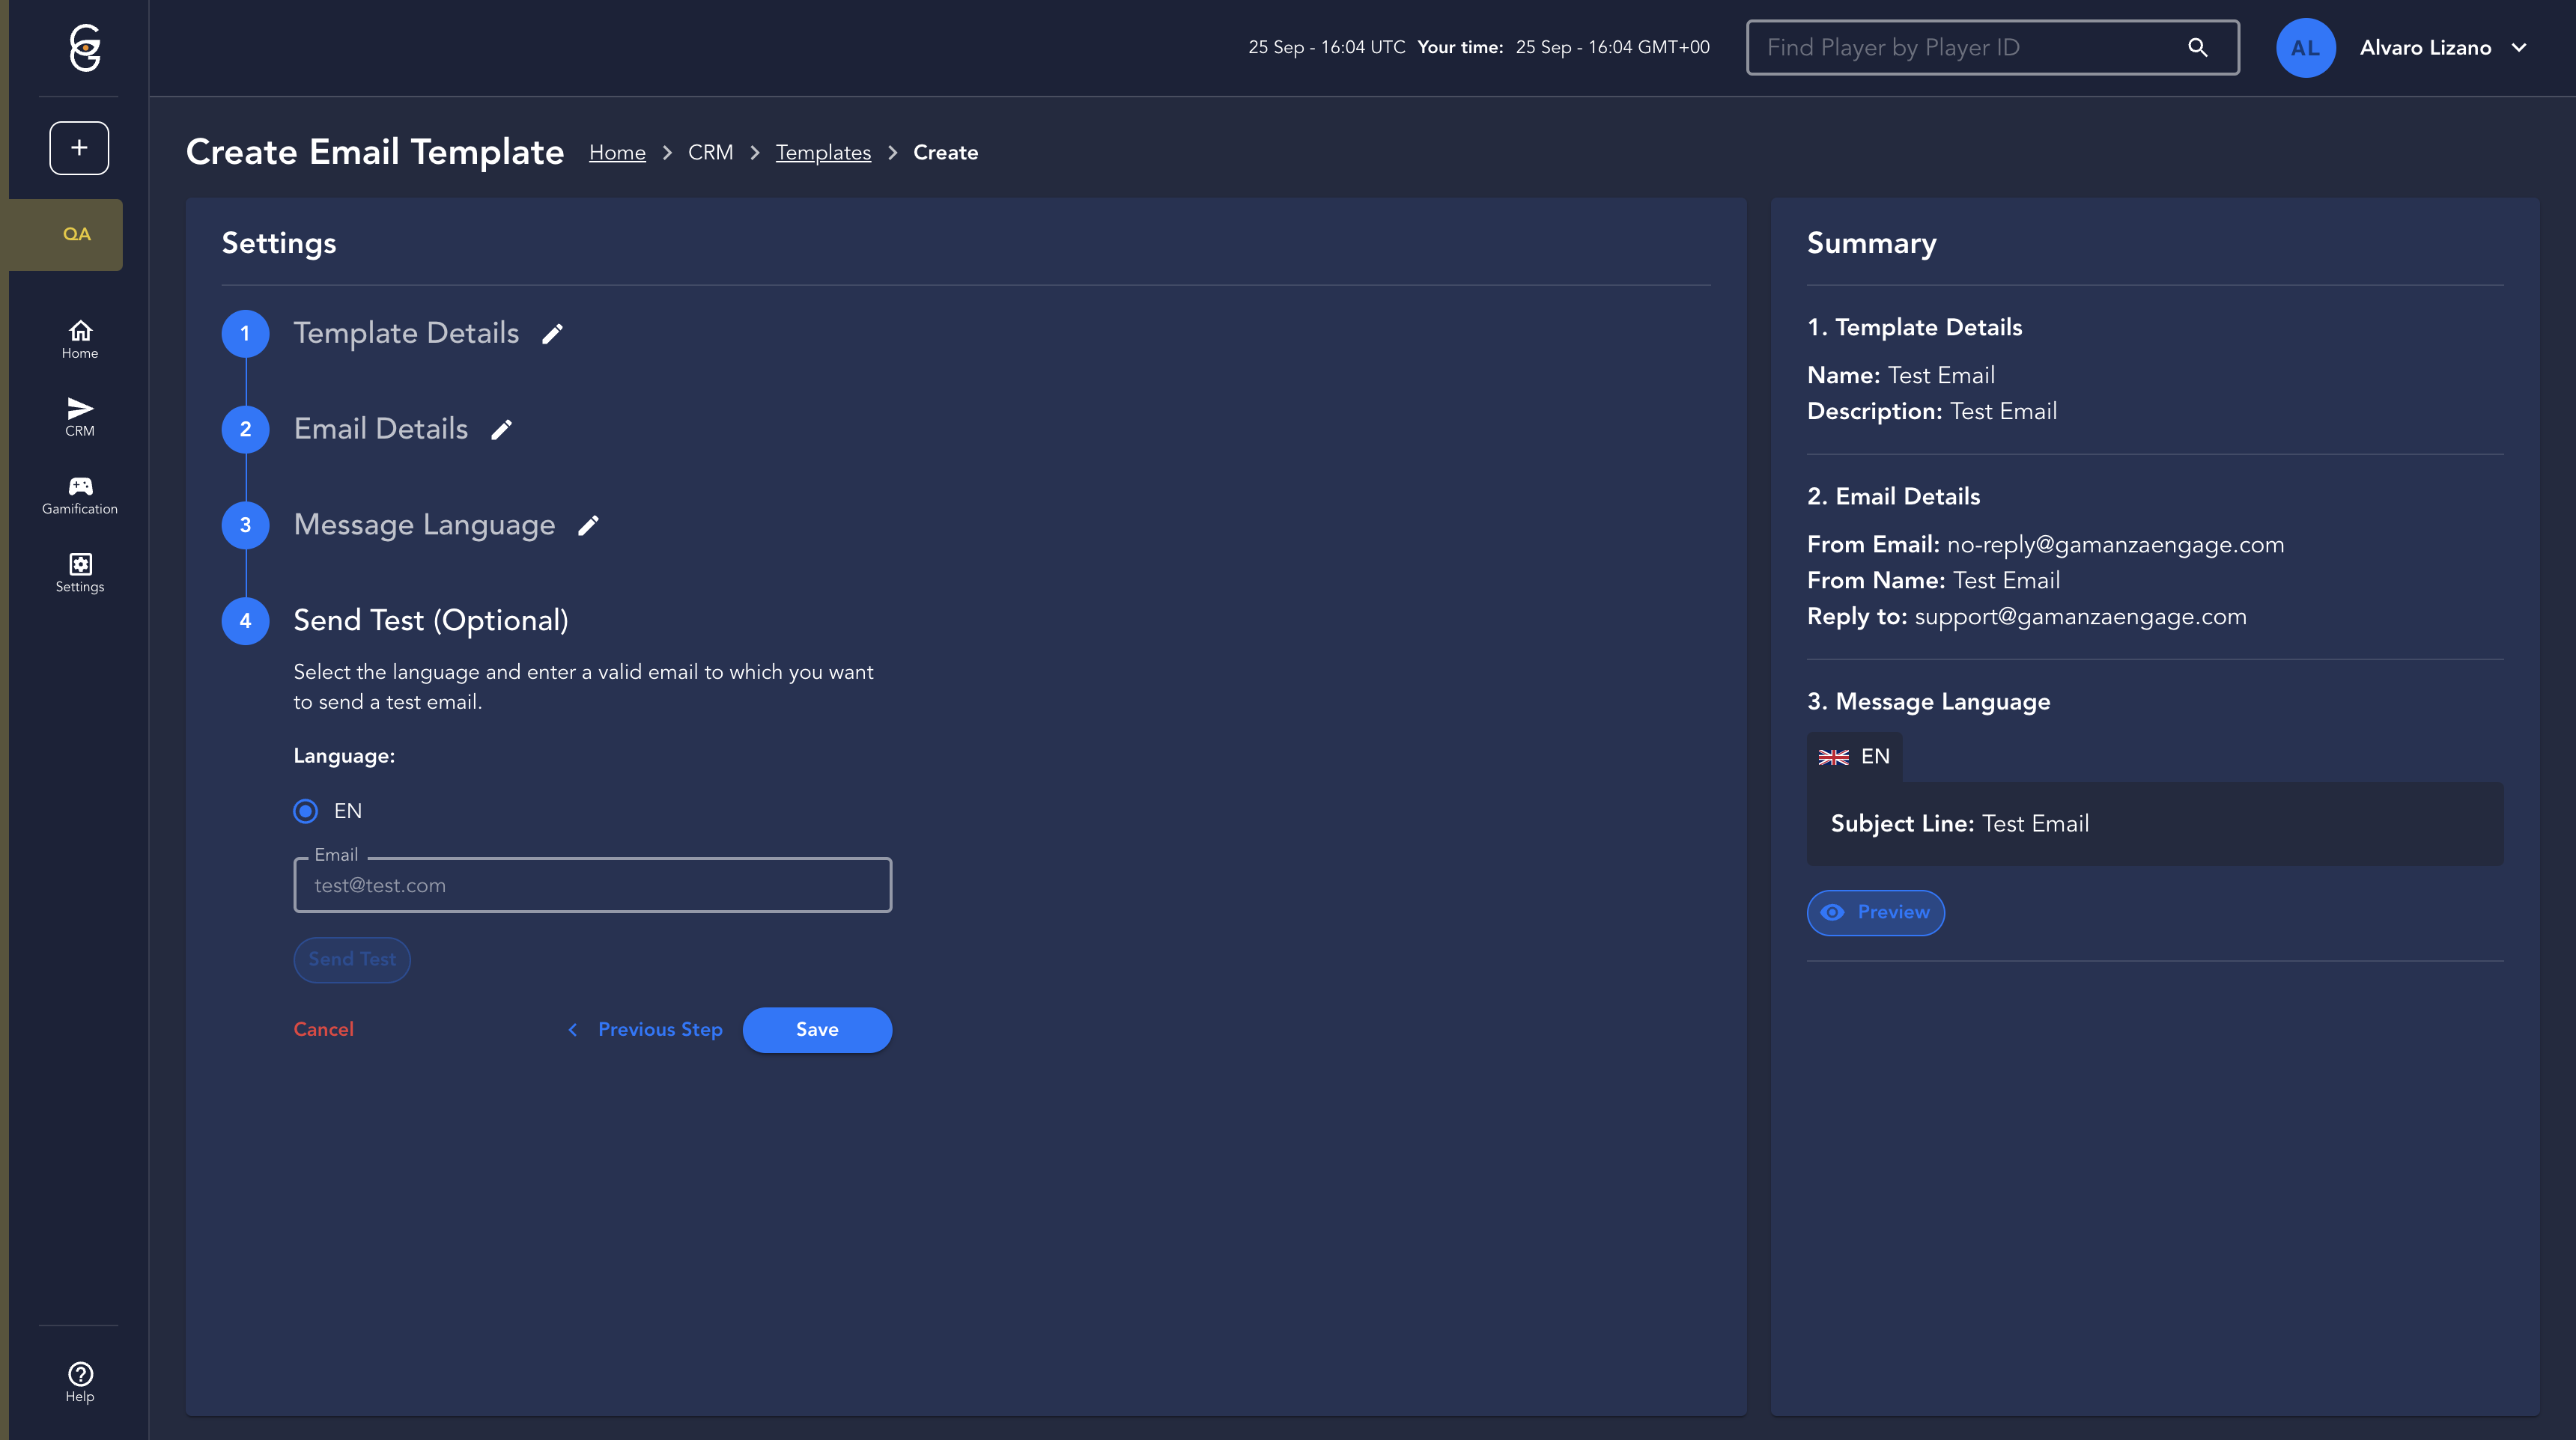Open the Home sidebar section
The image size is (2576, 1440).
80,339
